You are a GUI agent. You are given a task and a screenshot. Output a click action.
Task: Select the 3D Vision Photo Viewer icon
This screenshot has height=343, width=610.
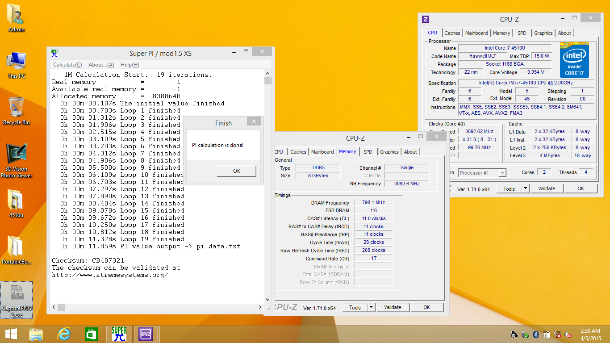point(17,161)
